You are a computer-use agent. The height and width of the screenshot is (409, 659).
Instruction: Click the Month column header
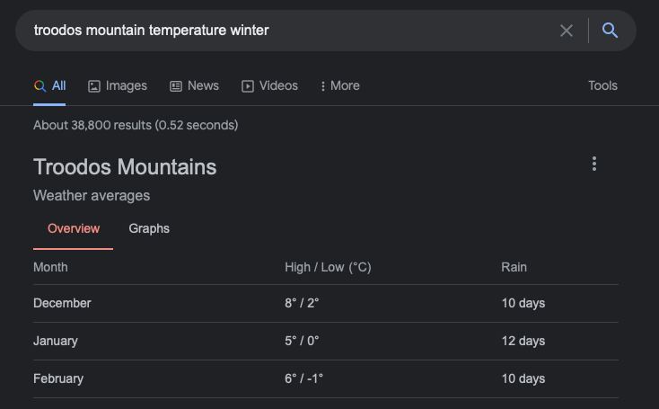pyautogui.click(x=50, y=267)
